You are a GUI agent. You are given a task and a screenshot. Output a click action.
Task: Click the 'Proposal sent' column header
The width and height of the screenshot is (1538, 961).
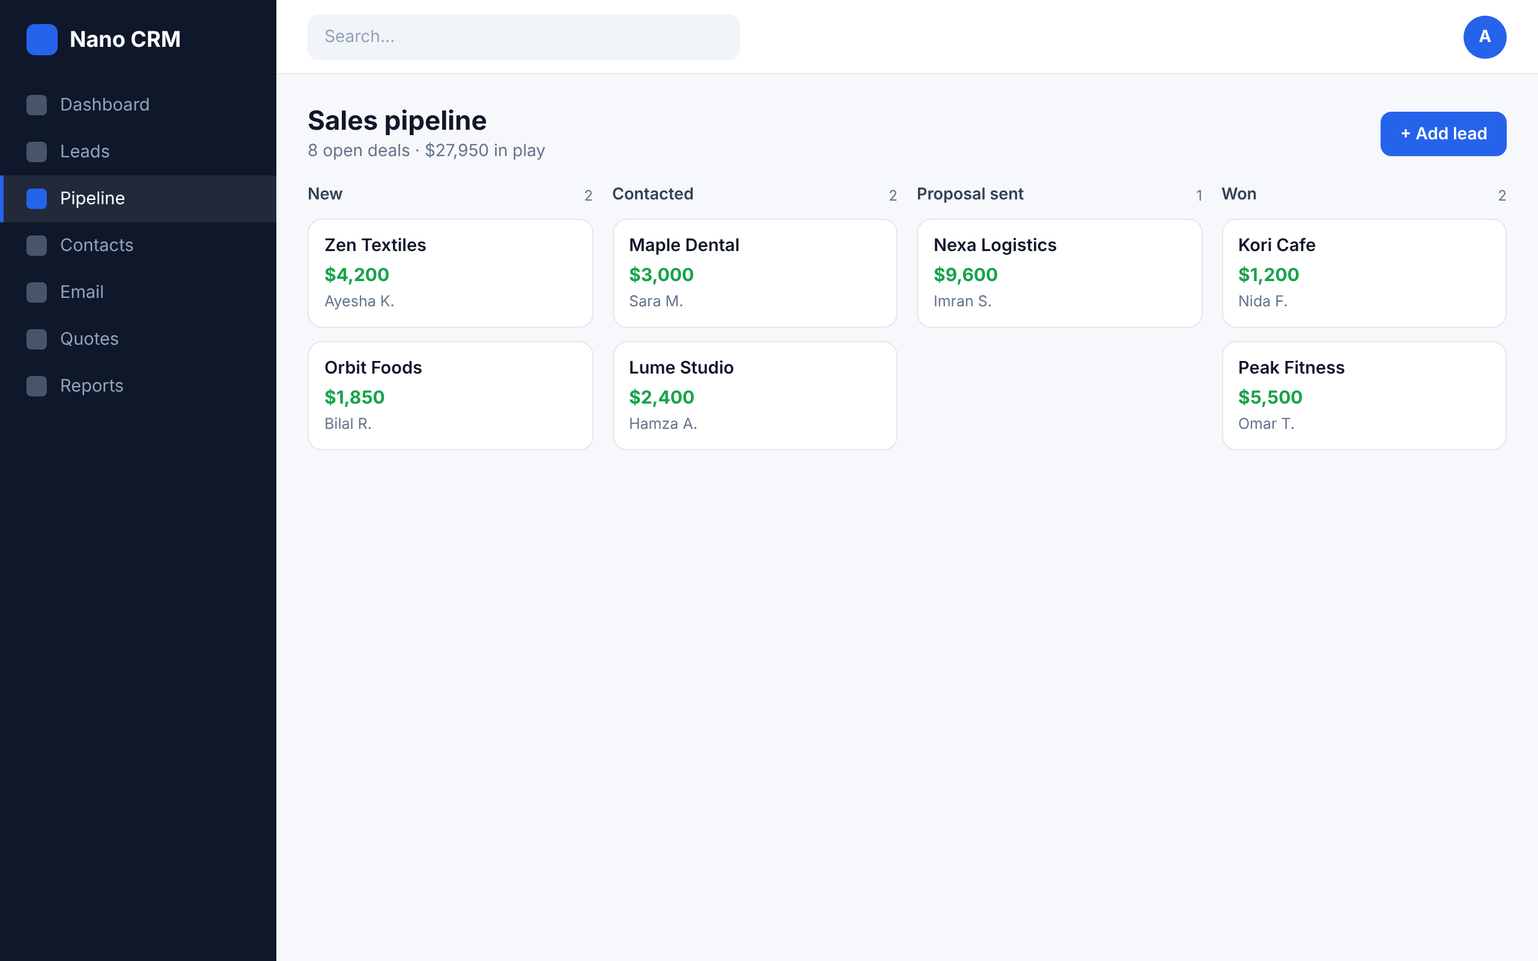(970, 194)
